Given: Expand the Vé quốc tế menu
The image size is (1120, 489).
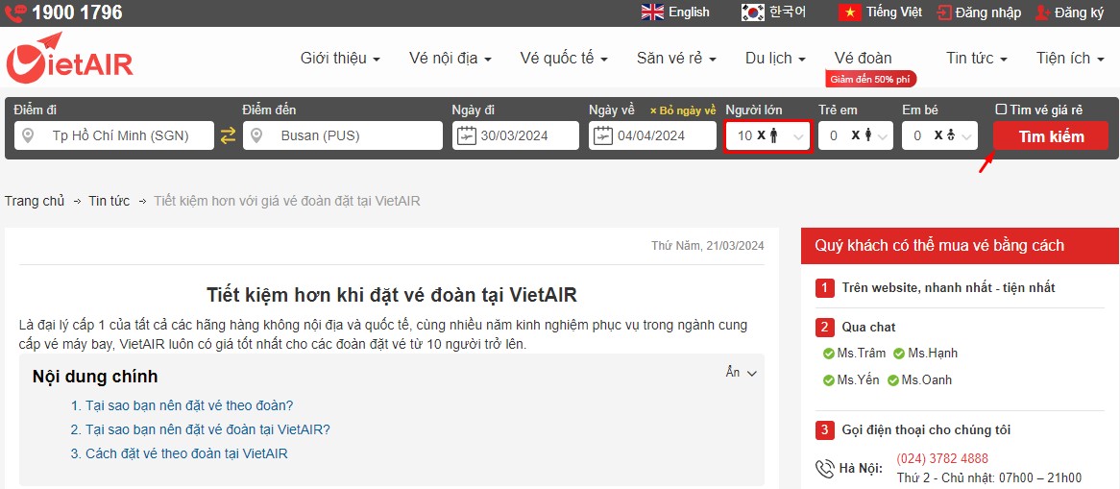Looking at the screenshot, I should (564, 59).
